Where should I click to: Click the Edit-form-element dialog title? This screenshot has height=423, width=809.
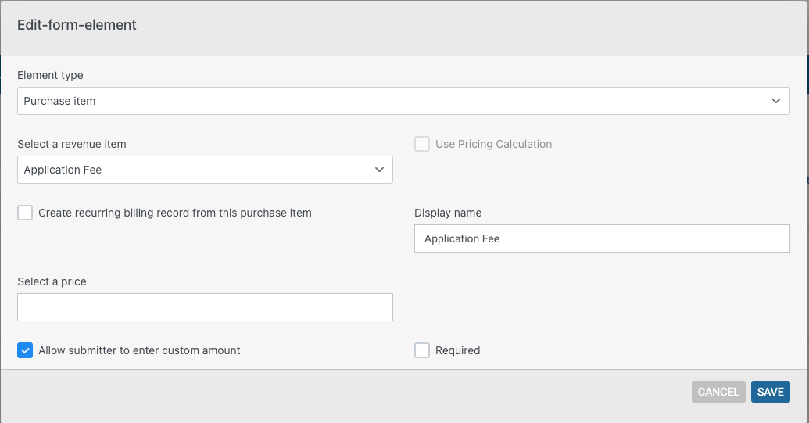click(x=77, y=25)
